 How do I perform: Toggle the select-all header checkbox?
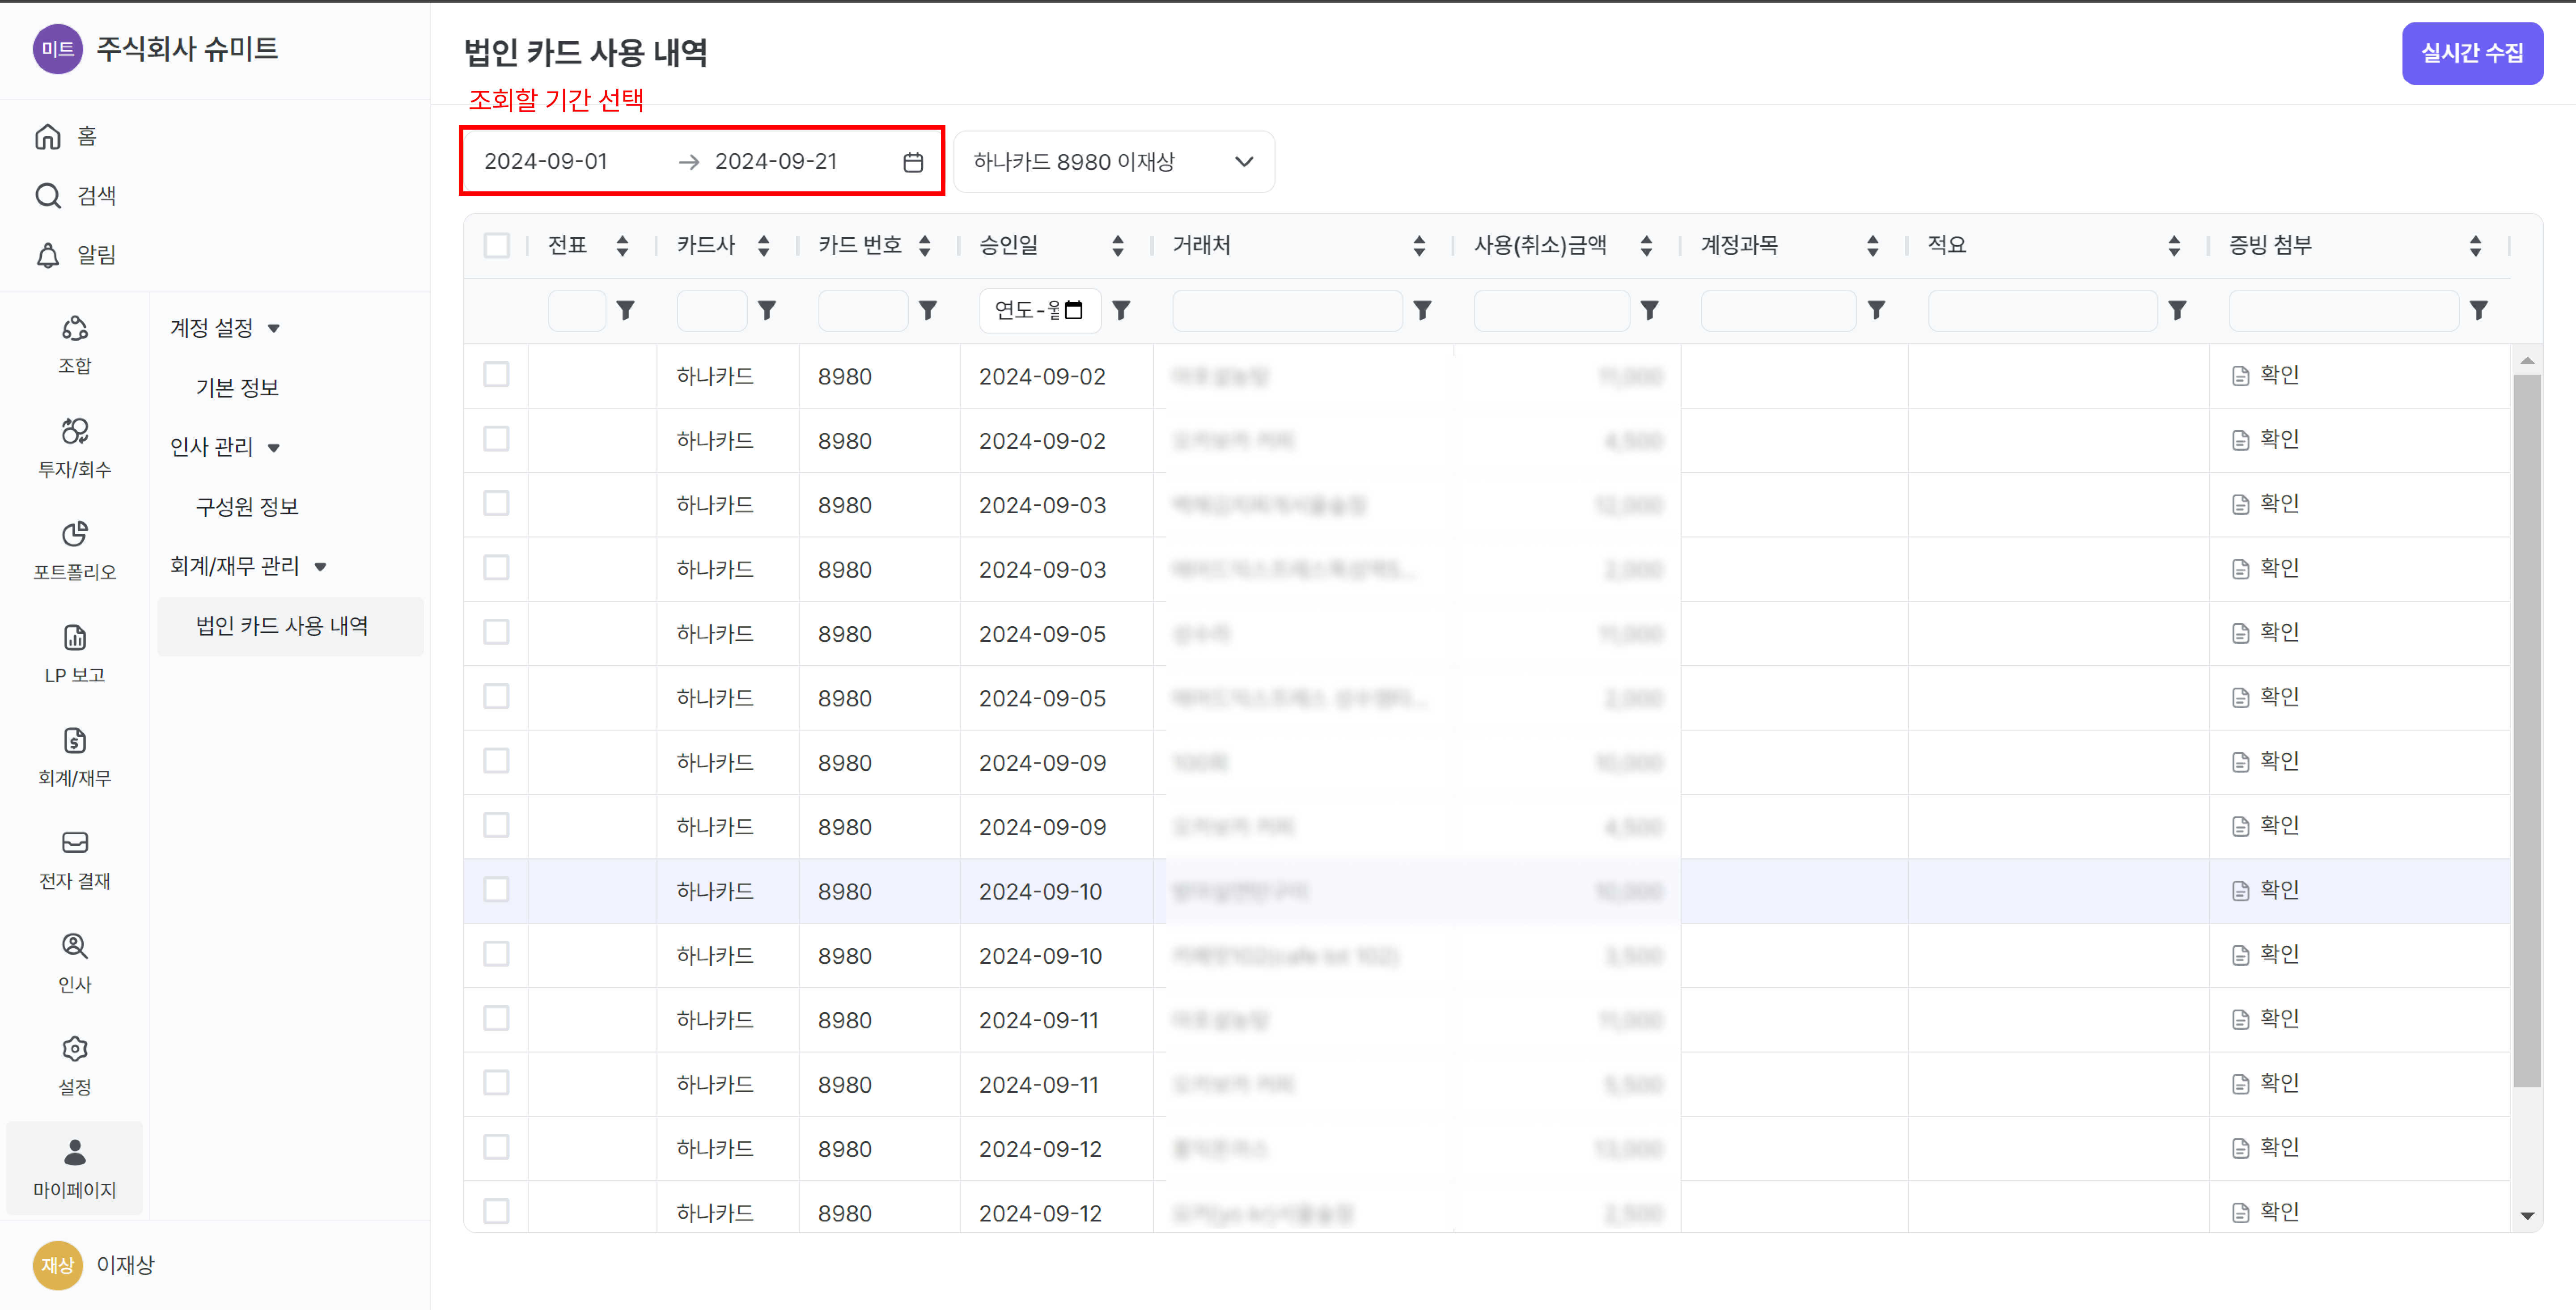(x=497, y=245)
